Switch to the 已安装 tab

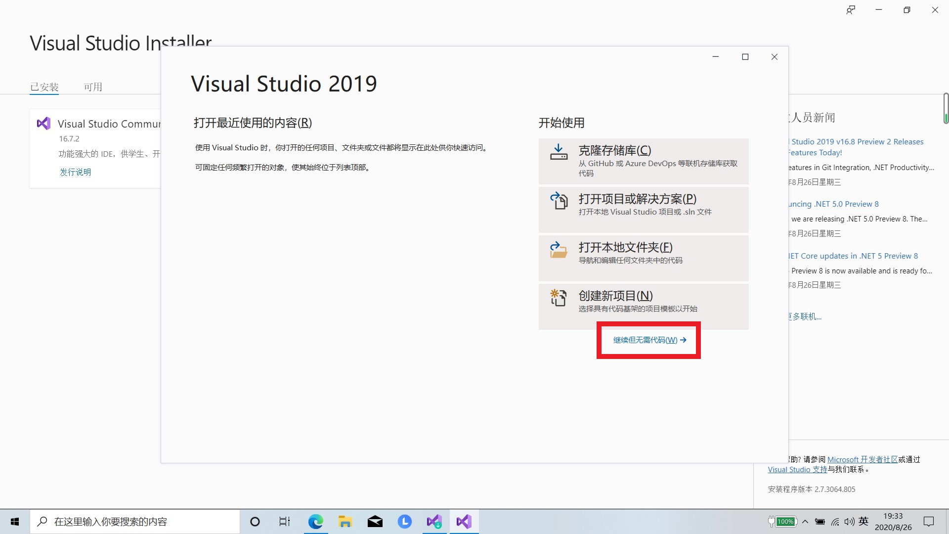[44, 87]
